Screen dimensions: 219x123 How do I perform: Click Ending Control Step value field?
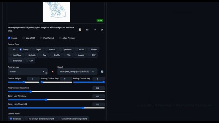pos(99,79)
